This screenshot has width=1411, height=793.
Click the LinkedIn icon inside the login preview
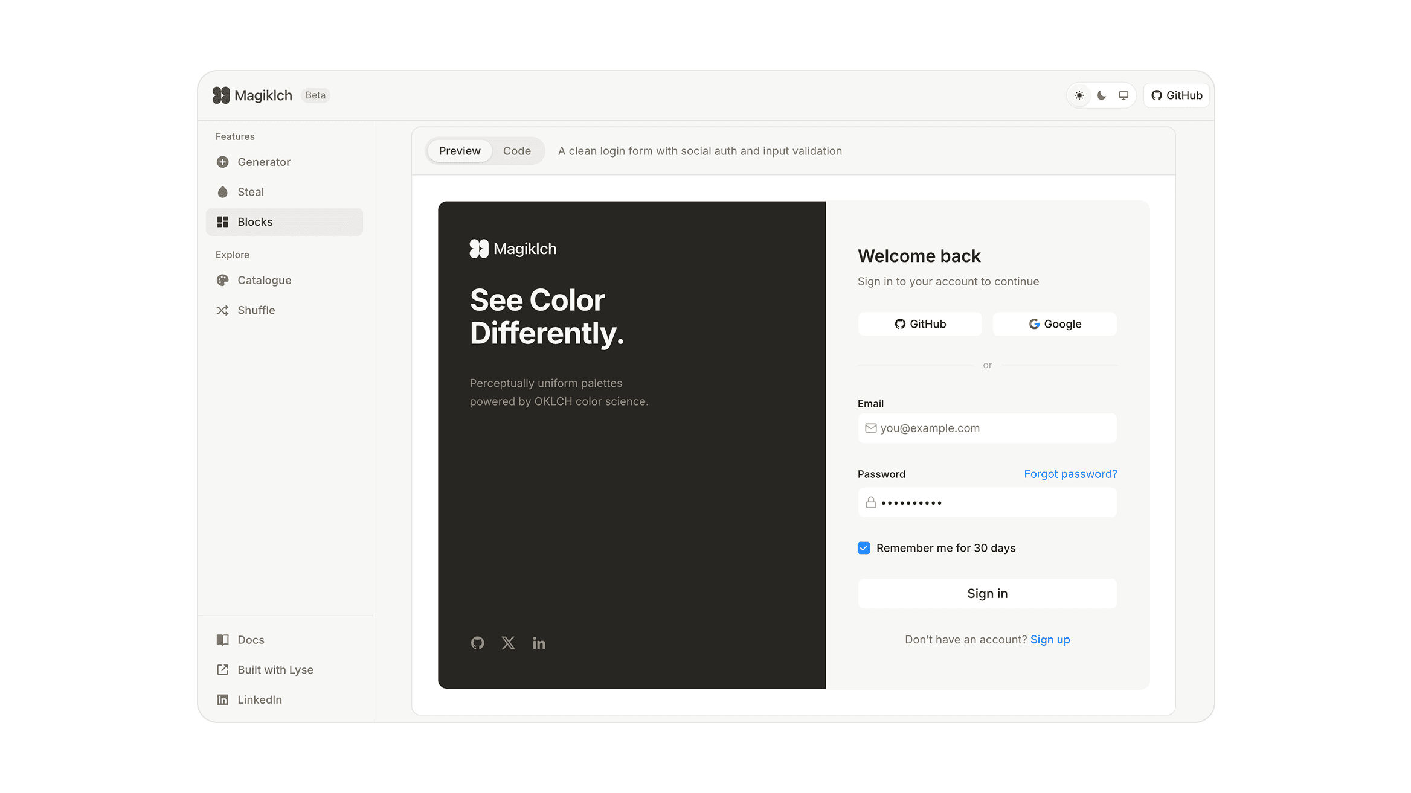point(539,643)
